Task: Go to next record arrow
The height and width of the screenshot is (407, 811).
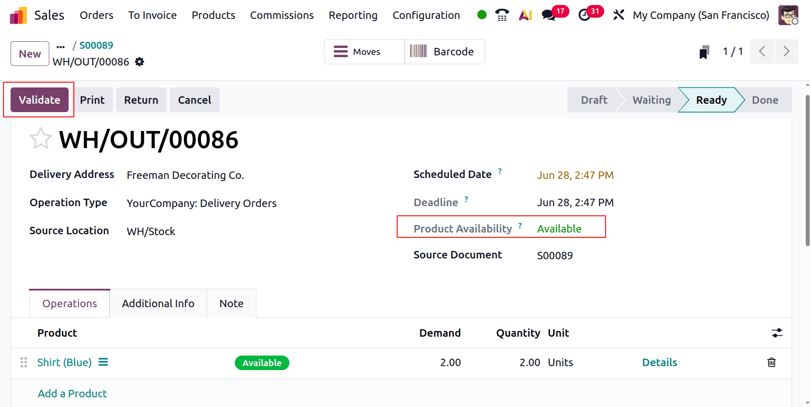Action: click(786, 51)
